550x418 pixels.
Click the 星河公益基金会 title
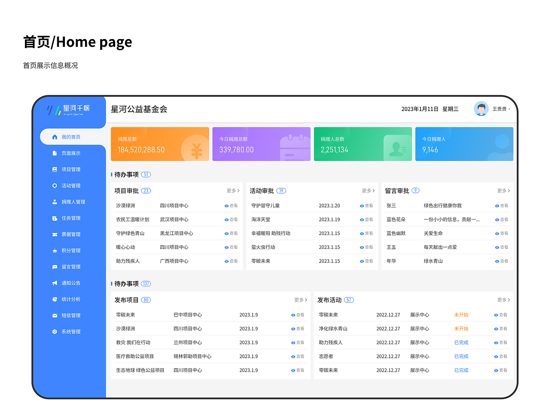point(139,109)
